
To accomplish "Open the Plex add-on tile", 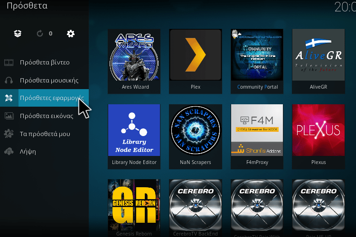I will [x=196, y=61].
